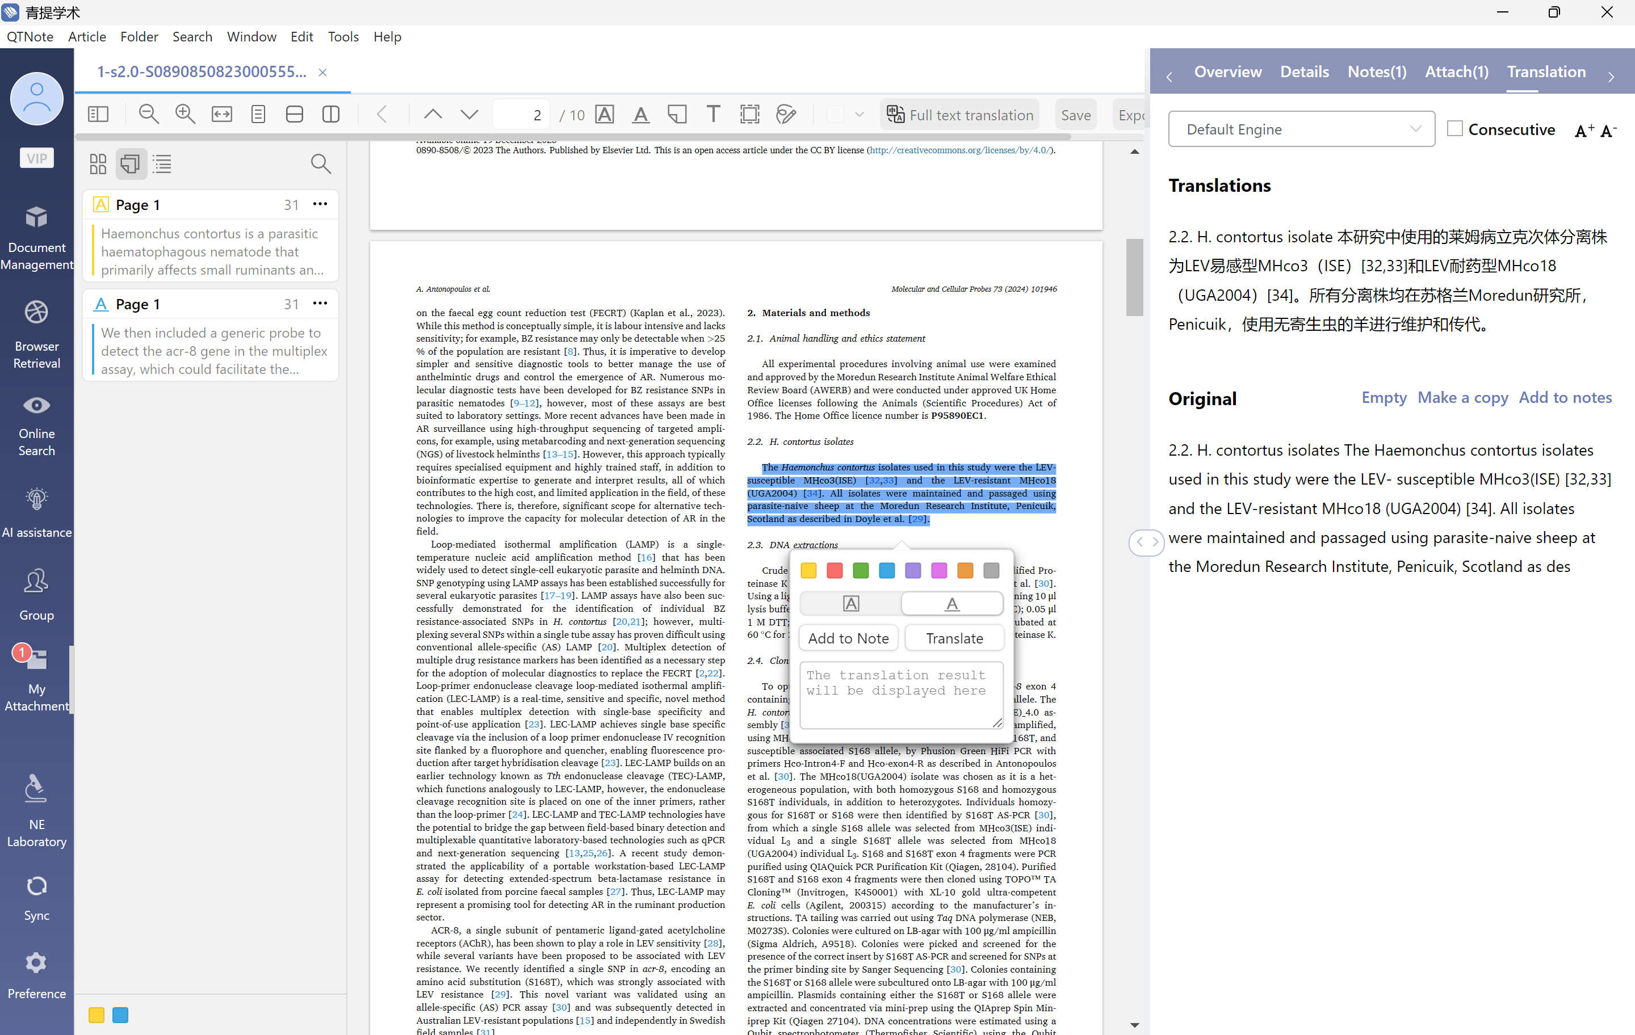Pick the yellow highlight color
Screen dimensions: 1635x1035
[x=808, y=570]
